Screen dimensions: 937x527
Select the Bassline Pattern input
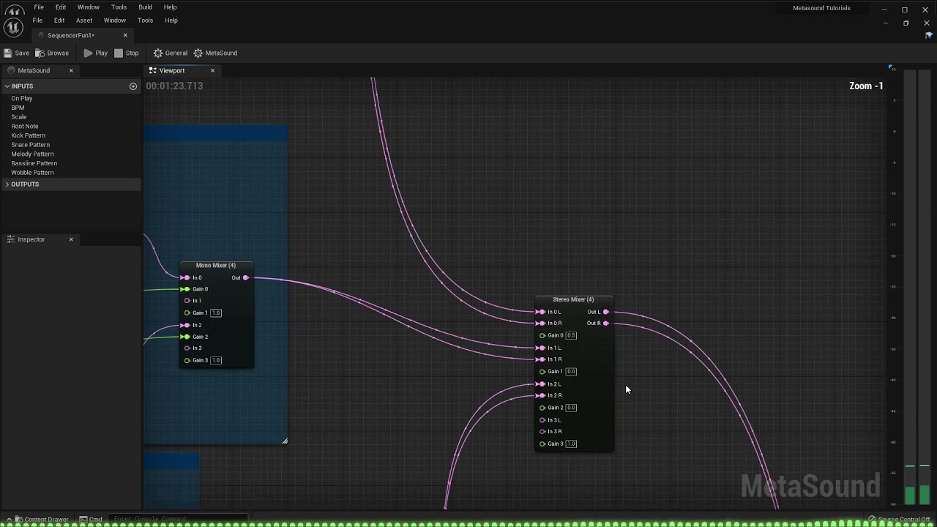coord(34,163)
